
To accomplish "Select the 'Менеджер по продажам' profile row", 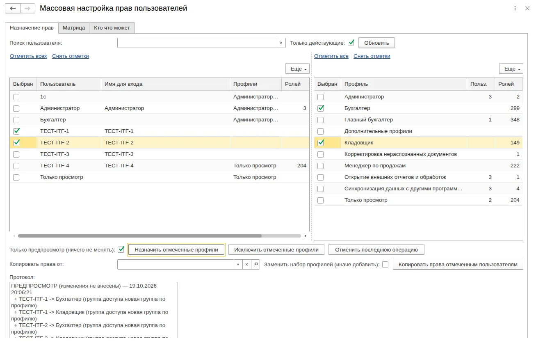I will pos(418,166).
